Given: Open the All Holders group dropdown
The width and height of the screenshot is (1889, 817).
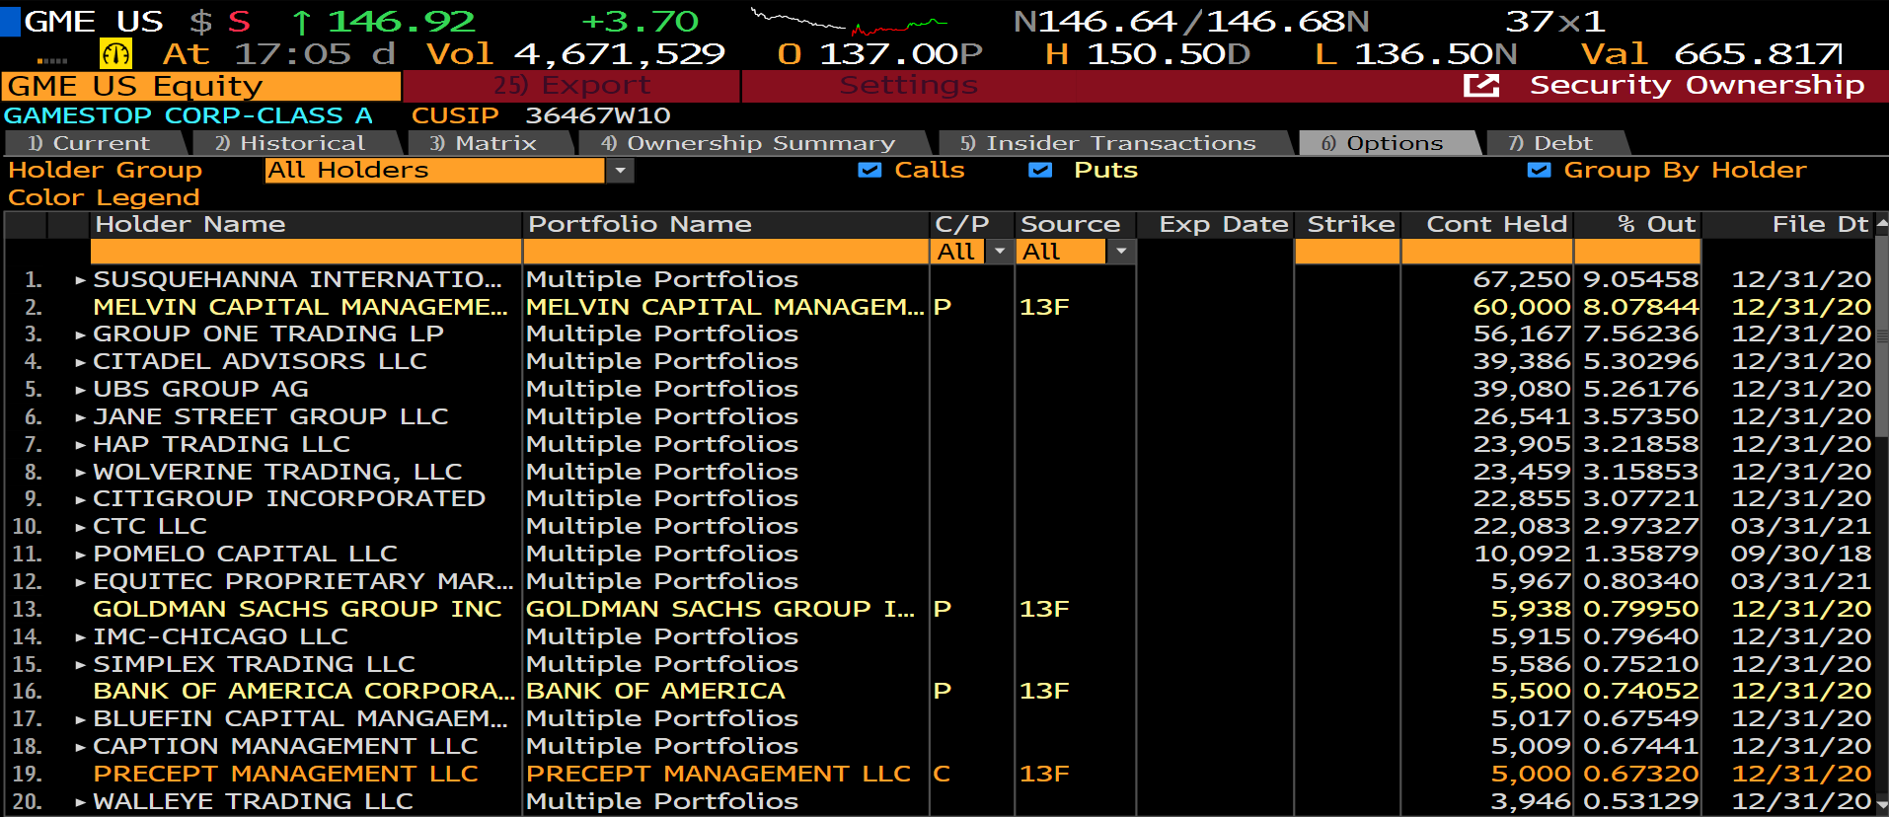Looking at the screenshot, I should point(620,171).
